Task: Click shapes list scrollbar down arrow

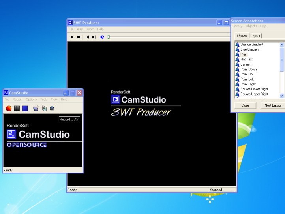Action: [x=282, y=96]
